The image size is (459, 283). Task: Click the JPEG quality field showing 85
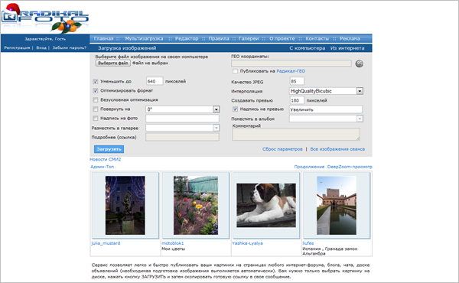tap(297, 81)
